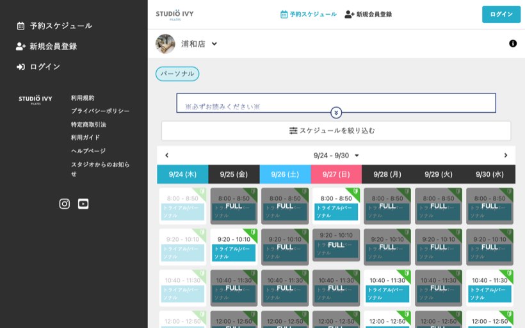Open 特定商取引法 link
Image resolution: width=525 pixels, height=328 pixels.
[88, 124]
